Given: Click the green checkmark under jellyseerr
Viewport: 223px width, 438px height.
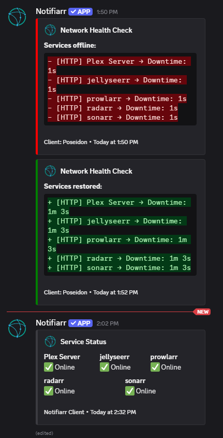Looking at the screenshot, I should tap(105, 367).
